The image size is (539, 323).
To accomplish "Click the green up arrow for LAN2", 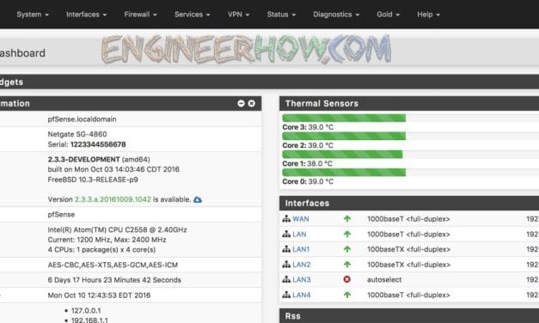I will [x=347, y=265].
